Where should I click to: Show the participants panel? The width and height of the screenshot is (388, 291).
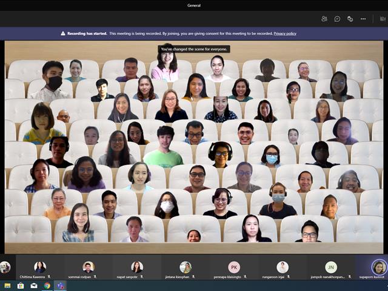(x=324, y=19)
